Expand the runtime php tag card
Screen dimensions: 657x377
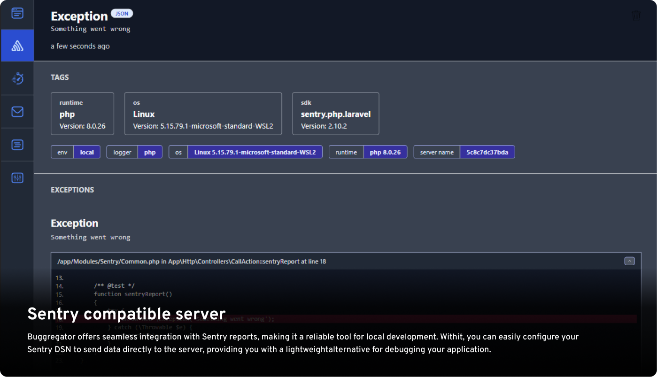pyautogui.click(x=82, y=113)
